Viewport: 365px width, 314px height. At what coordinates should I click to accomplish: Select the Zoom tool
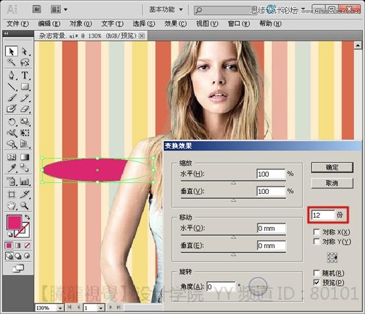pos(24,206)
